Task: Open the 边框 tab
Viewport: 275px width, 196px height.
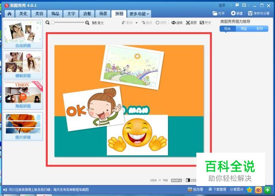Action: (x=87, y=14)
